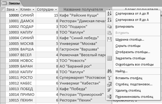
Task: Click the rename column icon
Action: pyautogui.click(x=110, y=97)
